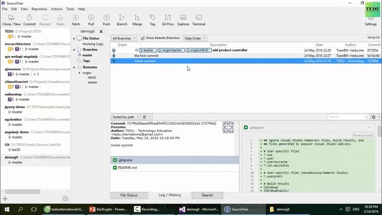Open the Help menu
Image resolution: width=382 pixels, height=215 pixels.
coord(81,9)
